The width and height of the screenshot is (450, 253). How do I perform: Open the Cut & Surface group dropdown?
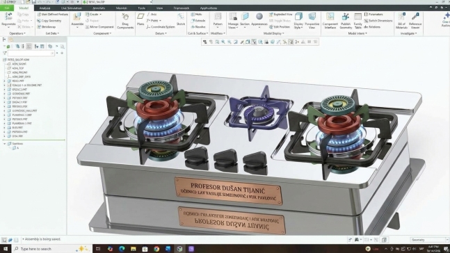click(198, 33)
